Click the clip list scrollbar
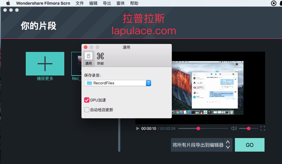 click(119, 135)
